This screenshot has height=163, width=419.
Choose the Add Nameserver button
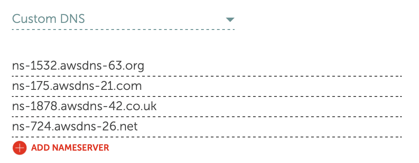click(x=61, y=148)
